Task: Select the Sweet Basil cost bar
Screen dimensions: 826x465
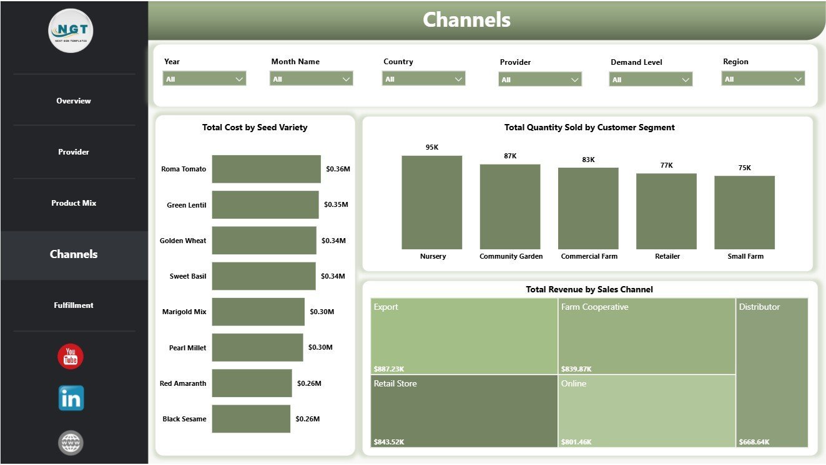Action: click(x=263, y=276)
